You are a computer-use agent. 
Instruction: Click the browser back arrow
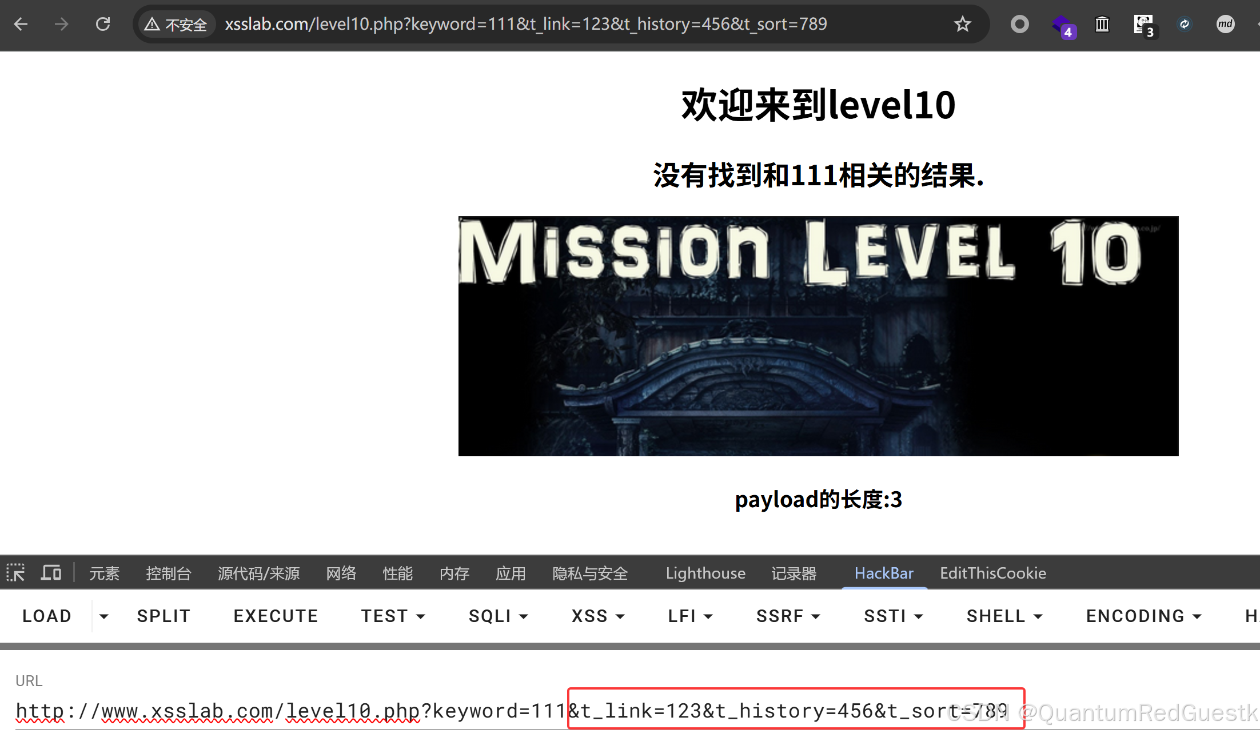coord(21,24)
